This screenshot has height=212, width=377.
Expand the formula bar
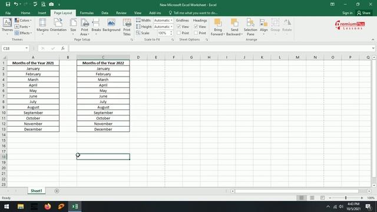[373, 48]
